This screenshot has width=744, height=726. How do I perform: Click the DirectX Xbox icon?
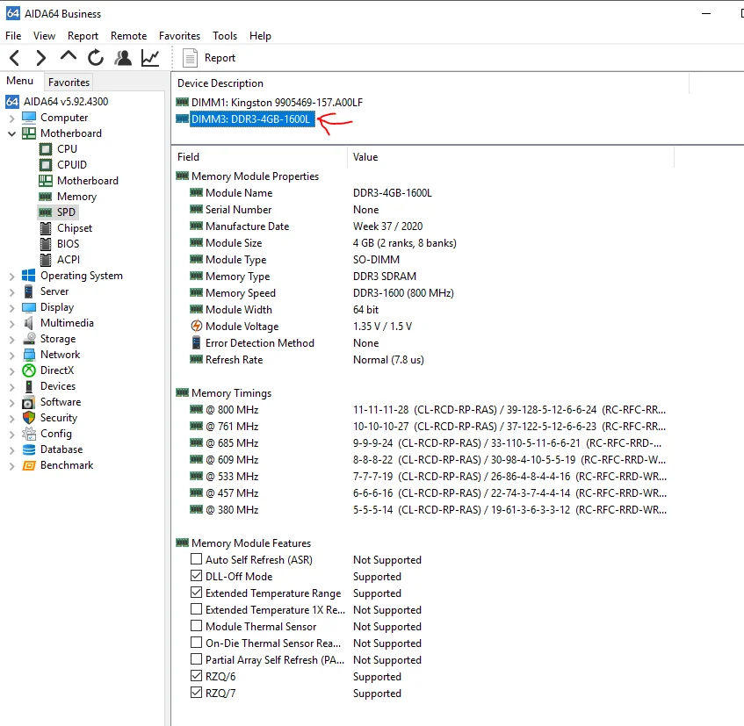point(29,370)
